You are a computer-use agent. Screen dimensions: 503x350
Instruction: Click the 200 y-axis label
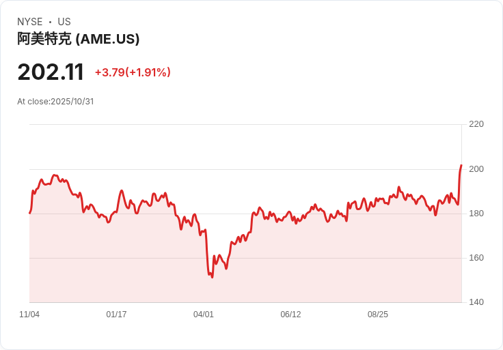tap(476, 169)
